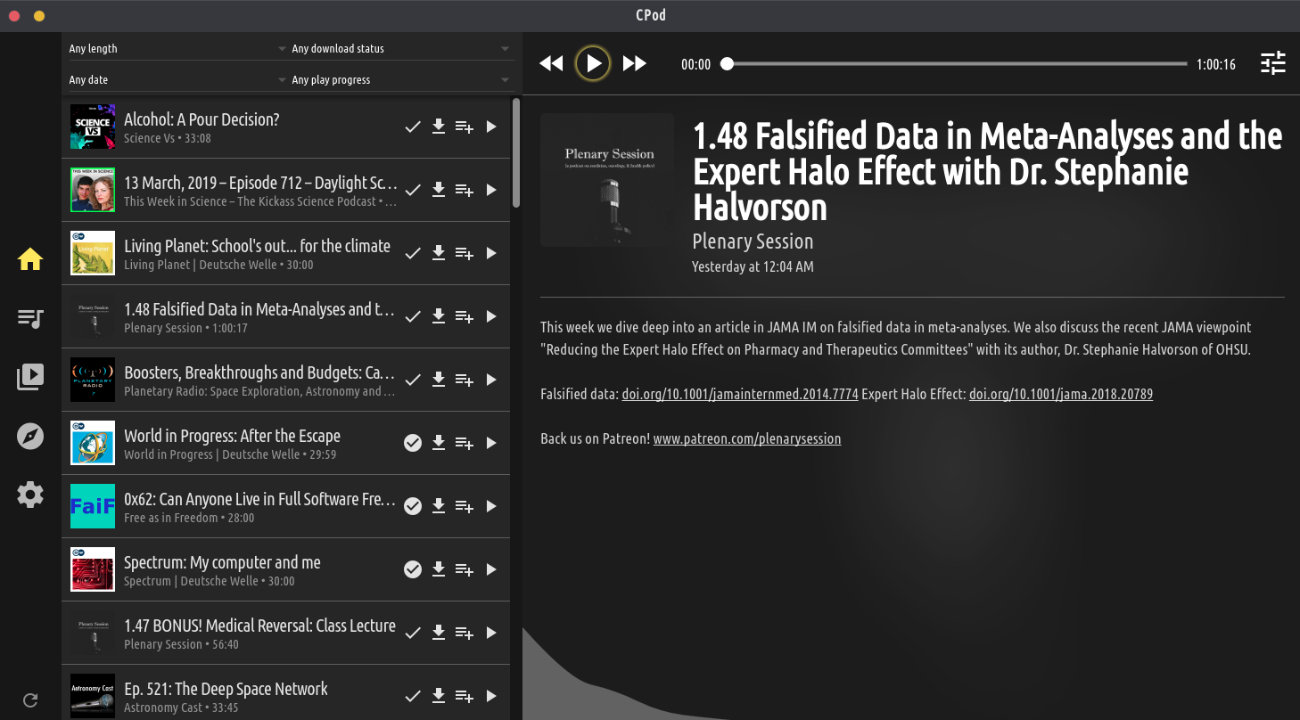Screen dimensions: 1300x720
Task: Unmark 'World in Progress: After the Escape' as played
Action: pyautogui.click(x=412, y=443)
